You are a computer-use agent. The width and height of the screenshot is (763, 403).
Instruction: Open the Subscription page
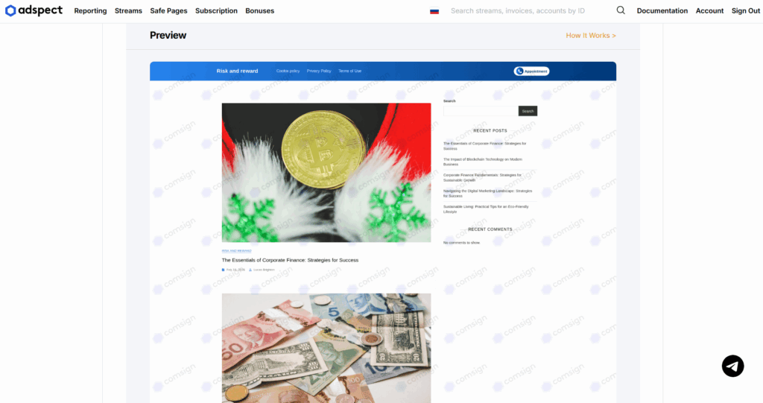216,10
